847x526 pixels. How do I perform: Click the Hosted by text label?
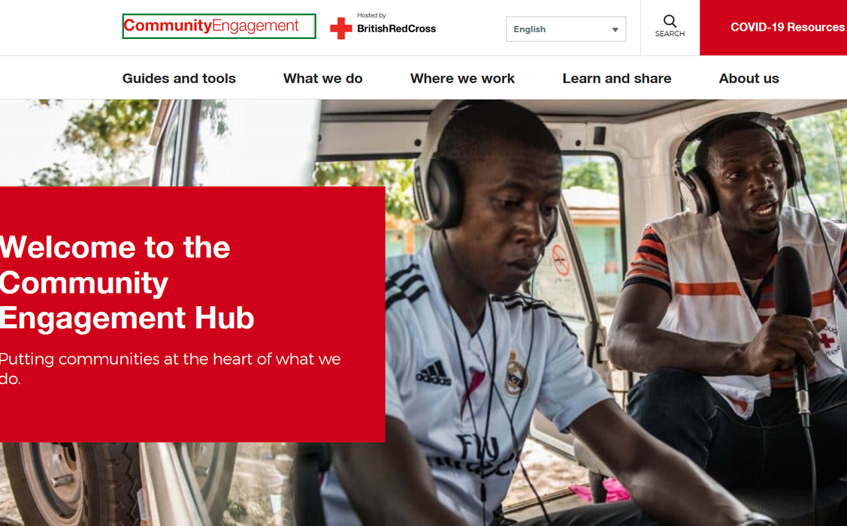372,15
